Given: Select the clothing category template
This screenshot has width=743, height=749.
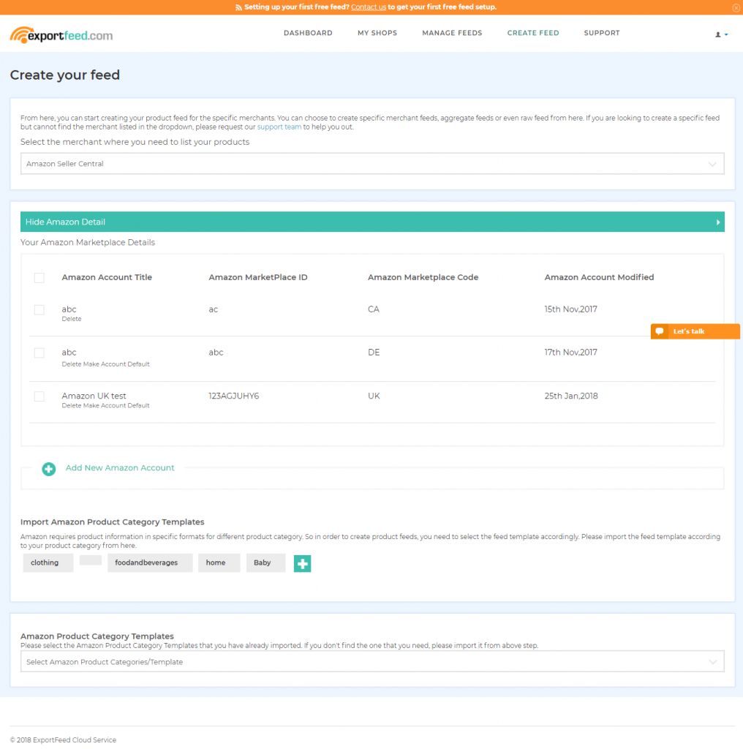Looking at the screenshot, I should [48, 562].
